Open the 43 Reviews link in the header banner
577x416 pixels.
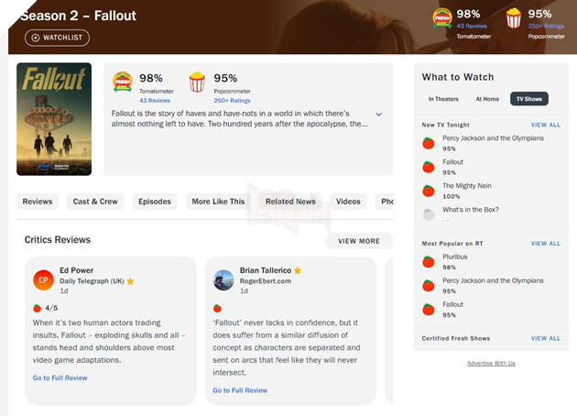[472, 27]
